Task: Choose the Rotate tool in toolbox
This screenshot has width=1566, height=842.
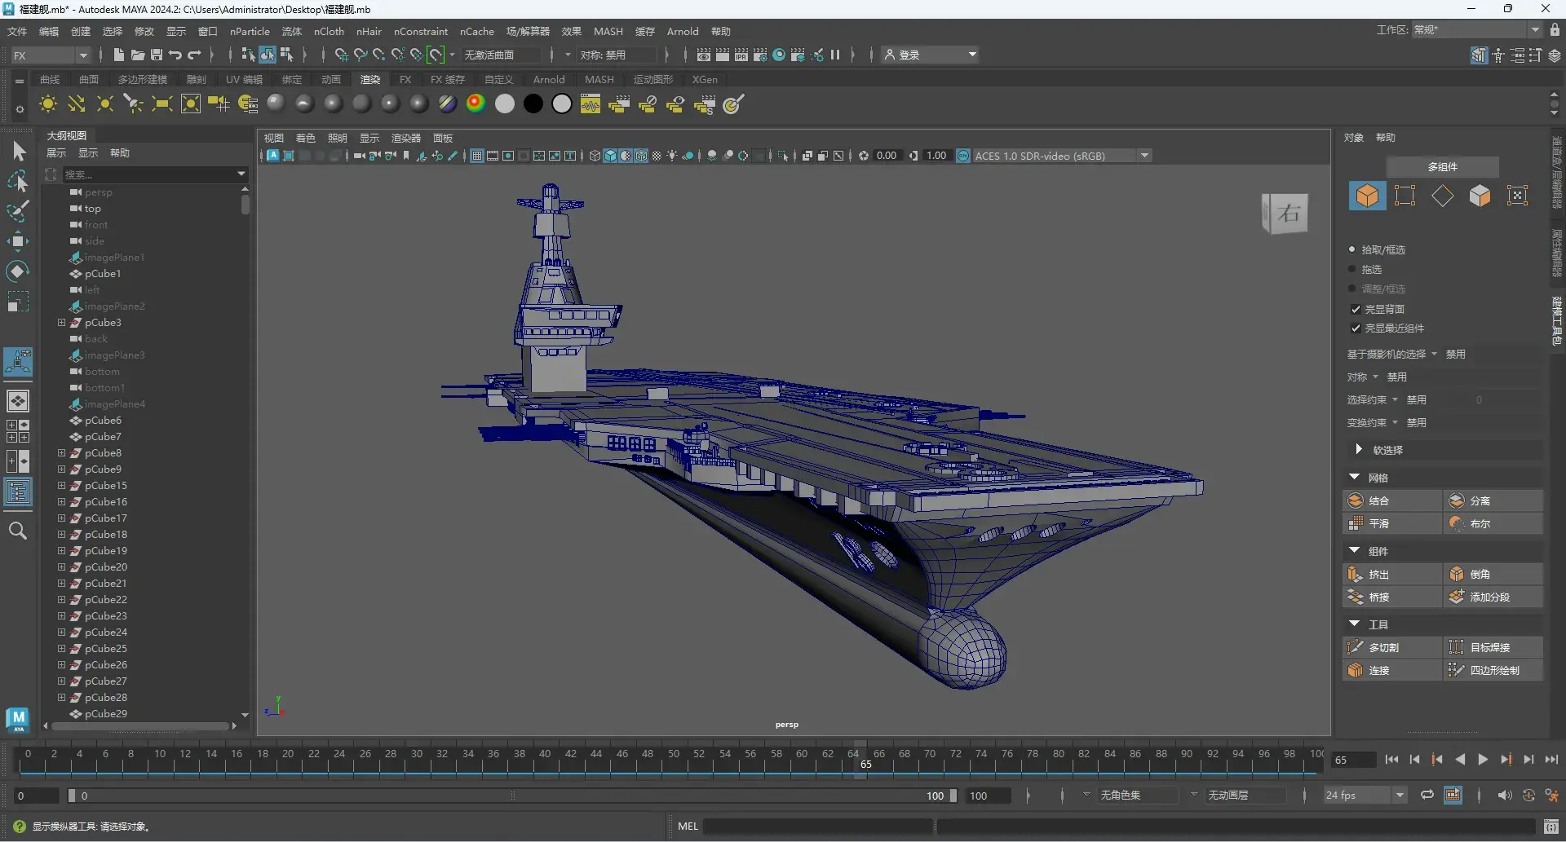Action: tap(18, 271)
